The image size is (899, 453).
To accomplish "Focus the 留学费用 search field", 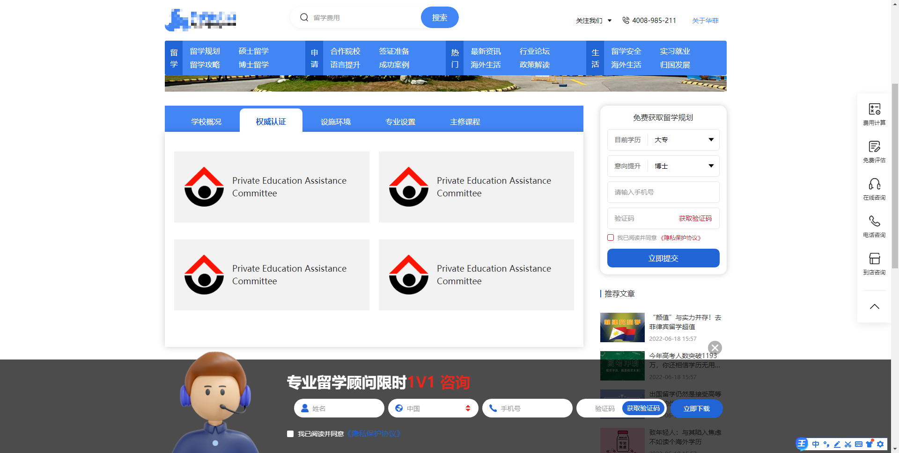I will pyautogui.click(x=364, y=17).
